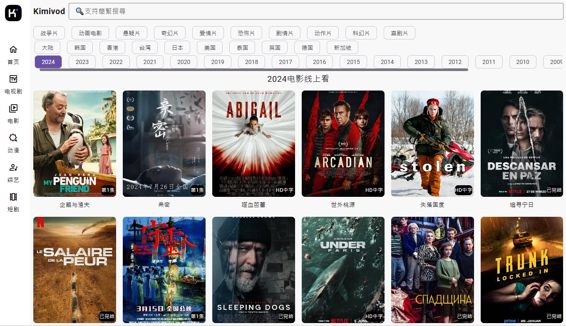Click the Kimivod site title
566x326 pixels.
[x=49, y=11]
